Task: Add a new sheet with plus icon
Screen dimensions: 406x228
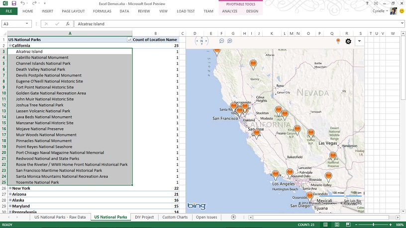Action: pyautogui.click(x=233, y=217)
